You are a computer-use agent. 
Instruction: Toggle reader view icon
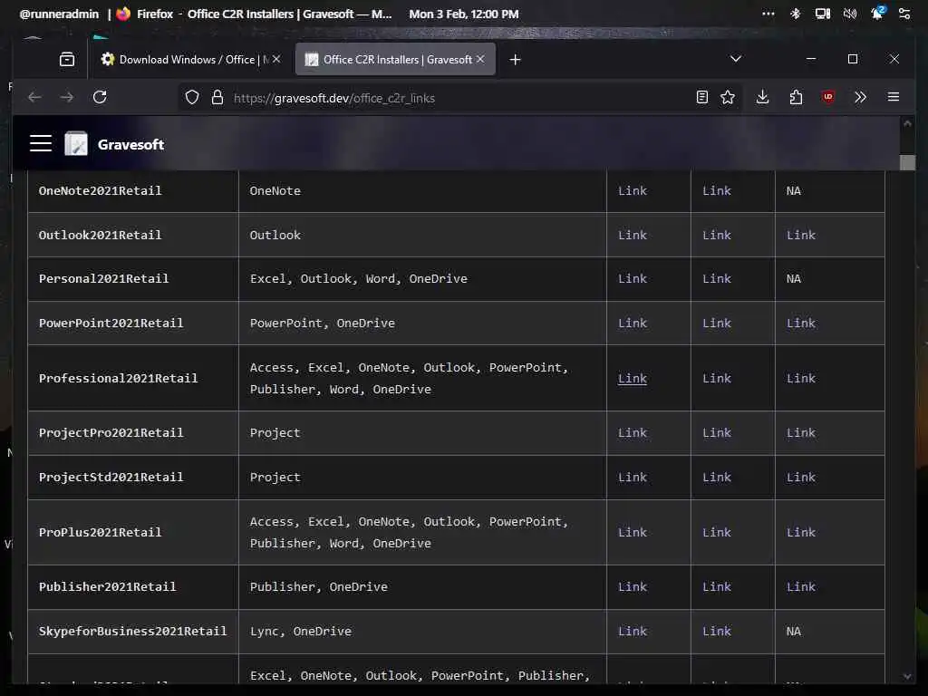pos(702,98)
